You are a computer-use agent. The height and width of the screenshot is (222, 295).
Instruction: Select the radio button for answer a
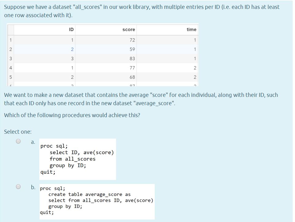tap(18, 141)
